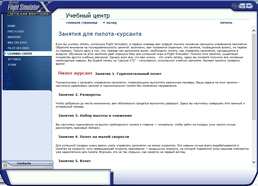Toggle the sound mute speaker icon
Screen dimensions: 258x186
pos(234,6)
